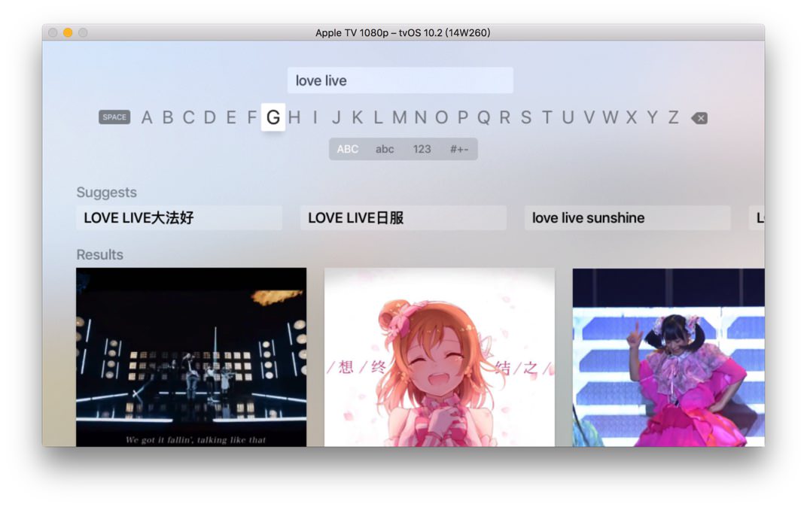Screen dimensions: 807x507
Task: Select letter W on the keyboard
Action: coord(611,118)
